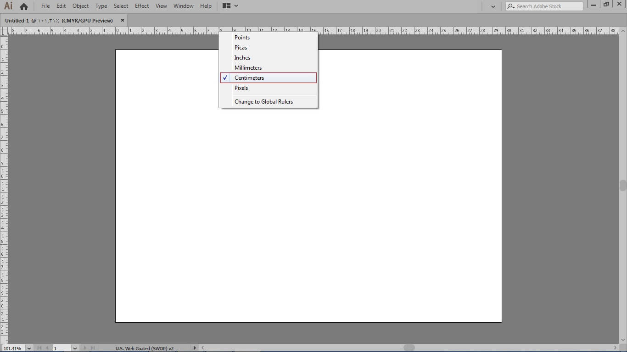Open the Window menu
The height and width of the screenshot is (352, 627).
click(183, 6)
